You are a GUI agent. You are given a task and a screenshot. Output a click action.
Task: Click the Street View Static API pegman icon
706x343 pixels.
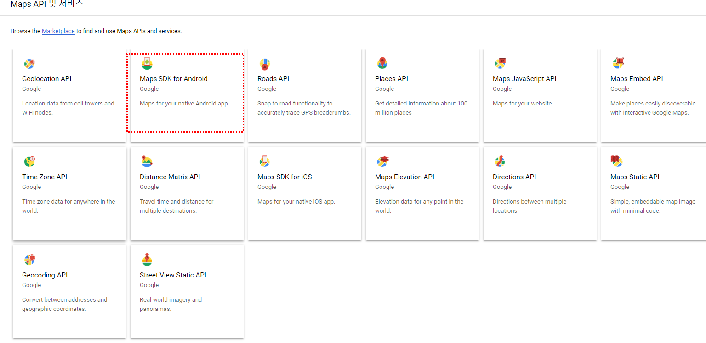[147, 260]
